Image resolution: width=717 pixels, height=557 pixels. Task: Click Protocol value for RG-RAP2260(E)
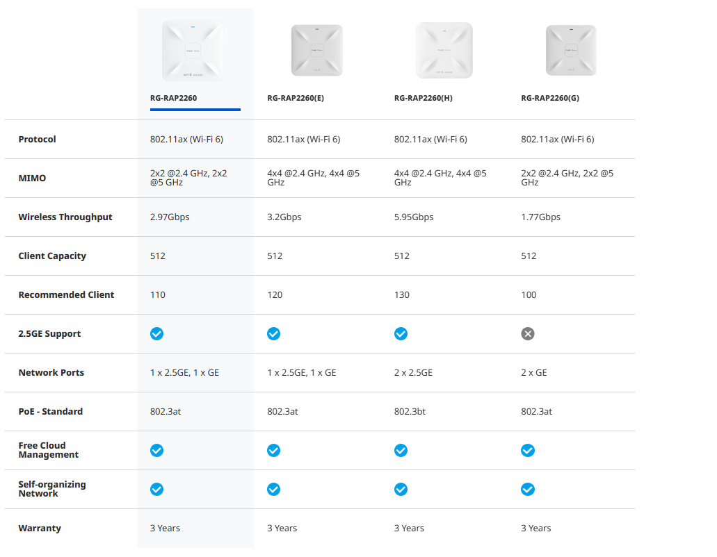tap(304, 139)
